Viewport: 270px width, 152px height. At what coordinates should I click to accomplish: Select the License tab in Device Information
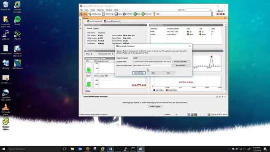coord(96,29)
